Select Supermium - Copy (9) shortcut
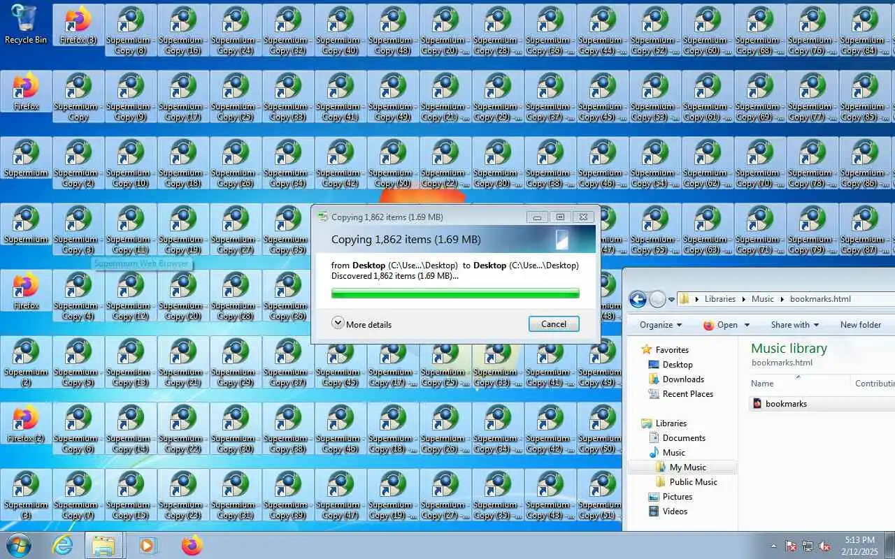The width and height of the screenshot is (895, 559). point(131,96)
